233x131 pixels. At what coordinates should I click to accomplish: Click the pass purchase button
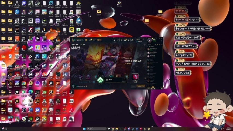(141, 86)
